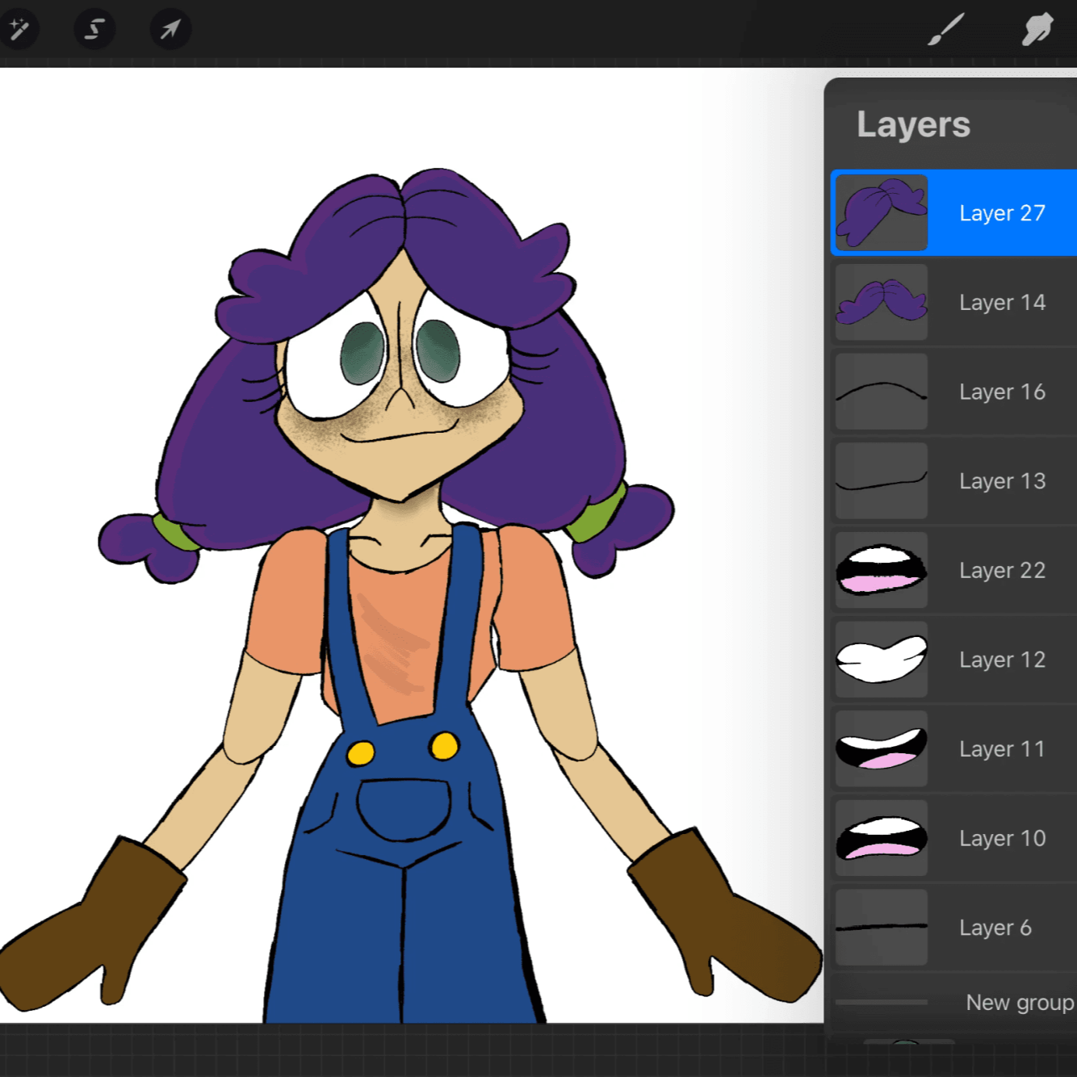
Task: Click the Layers panel title
Action: point(913,125)
